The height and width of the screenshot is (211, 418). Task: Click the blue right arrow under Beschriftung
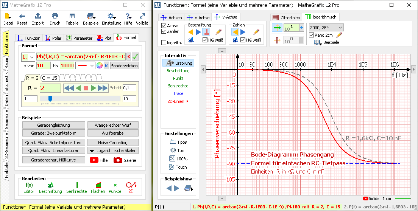(x=198, y=32)
